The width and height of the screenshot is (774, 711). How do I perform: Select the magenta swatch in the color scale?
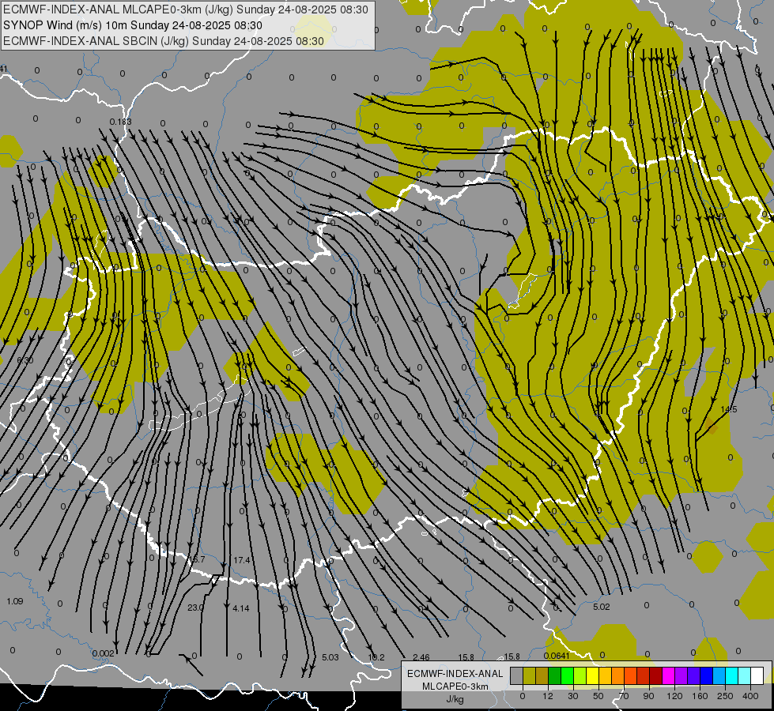tap(669, 675)
